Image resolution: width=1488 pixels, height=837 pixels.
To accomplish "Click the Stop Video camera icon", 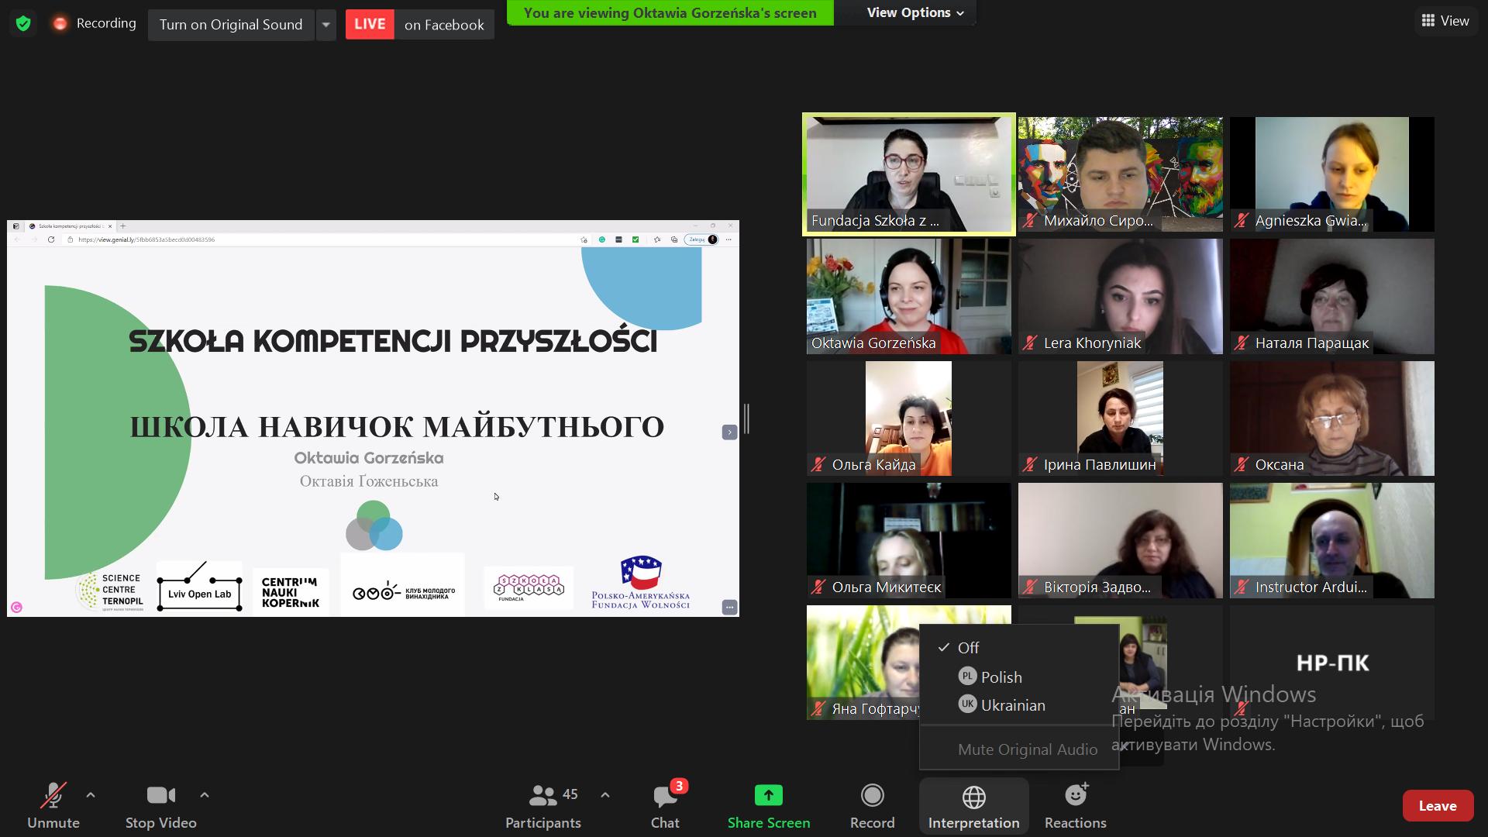I will (x=160, y=795).
